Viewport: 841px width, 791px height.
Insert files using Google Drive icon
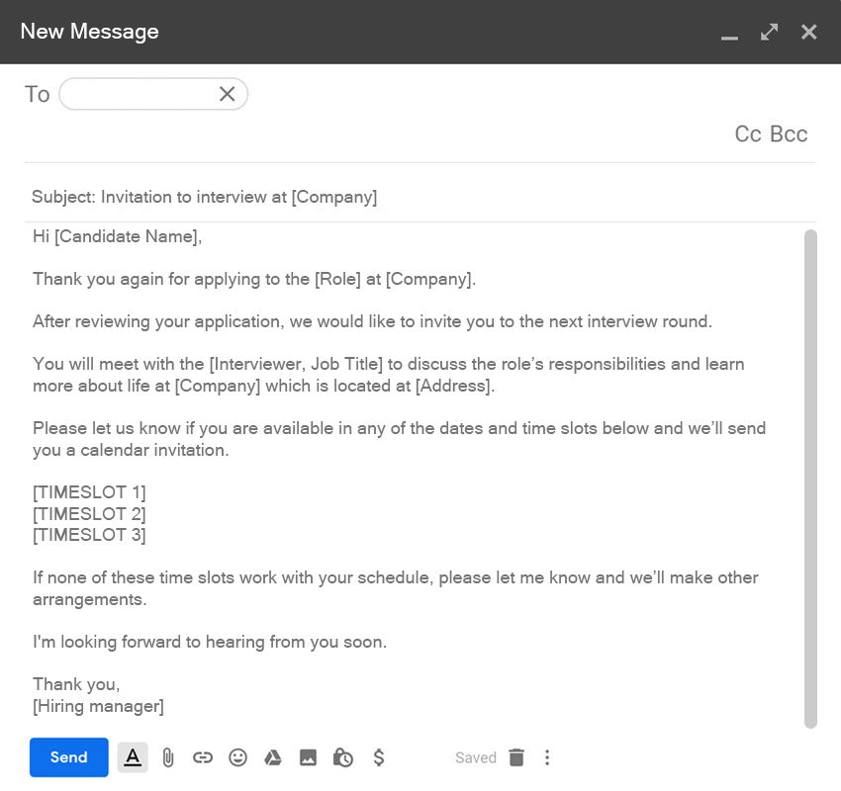273,757
